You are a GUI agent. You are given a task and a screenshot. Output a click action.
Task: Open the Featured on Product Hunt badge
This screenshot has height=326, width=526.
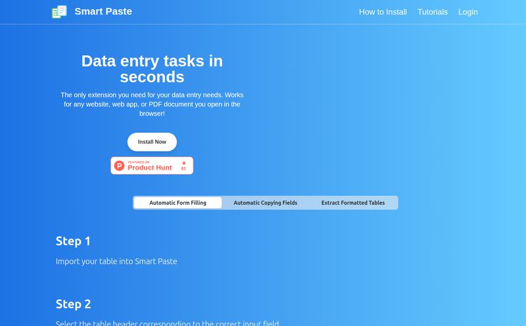(x=152, y=166)
